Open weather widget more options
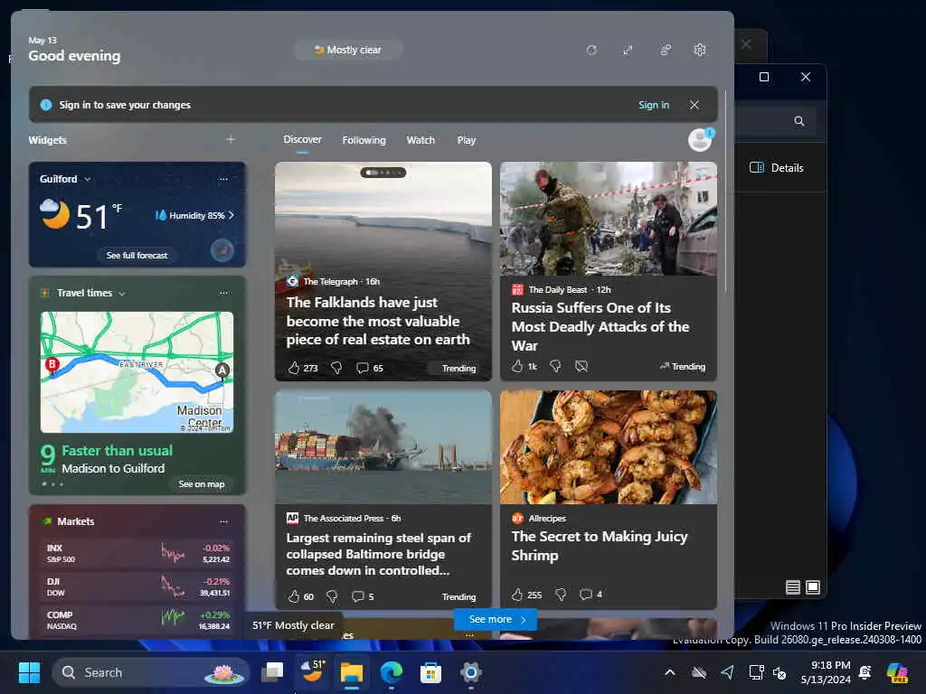This screenshot has width=926, height=694. [x=223, y=179]
